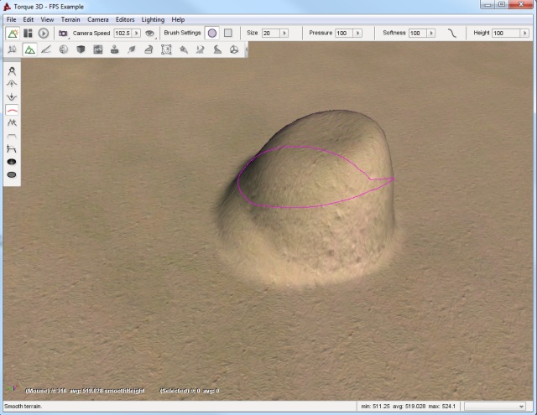
Task: Expand the brush Size dropdown arrow
Action: point(286,33)
